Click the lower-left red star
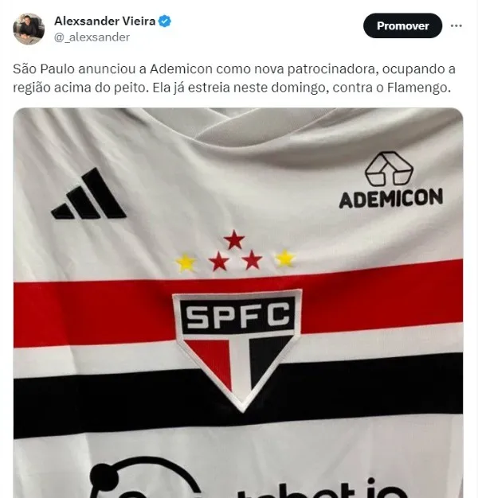 click(219, 262)
